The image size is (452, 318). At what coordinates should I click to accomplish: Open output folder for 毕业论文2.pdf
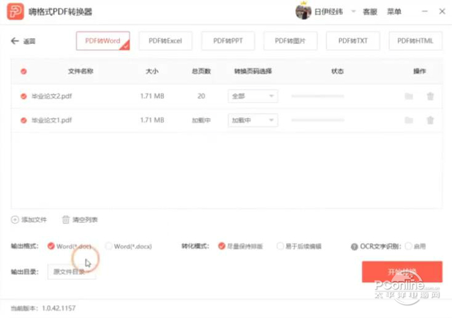pos(409,96)
